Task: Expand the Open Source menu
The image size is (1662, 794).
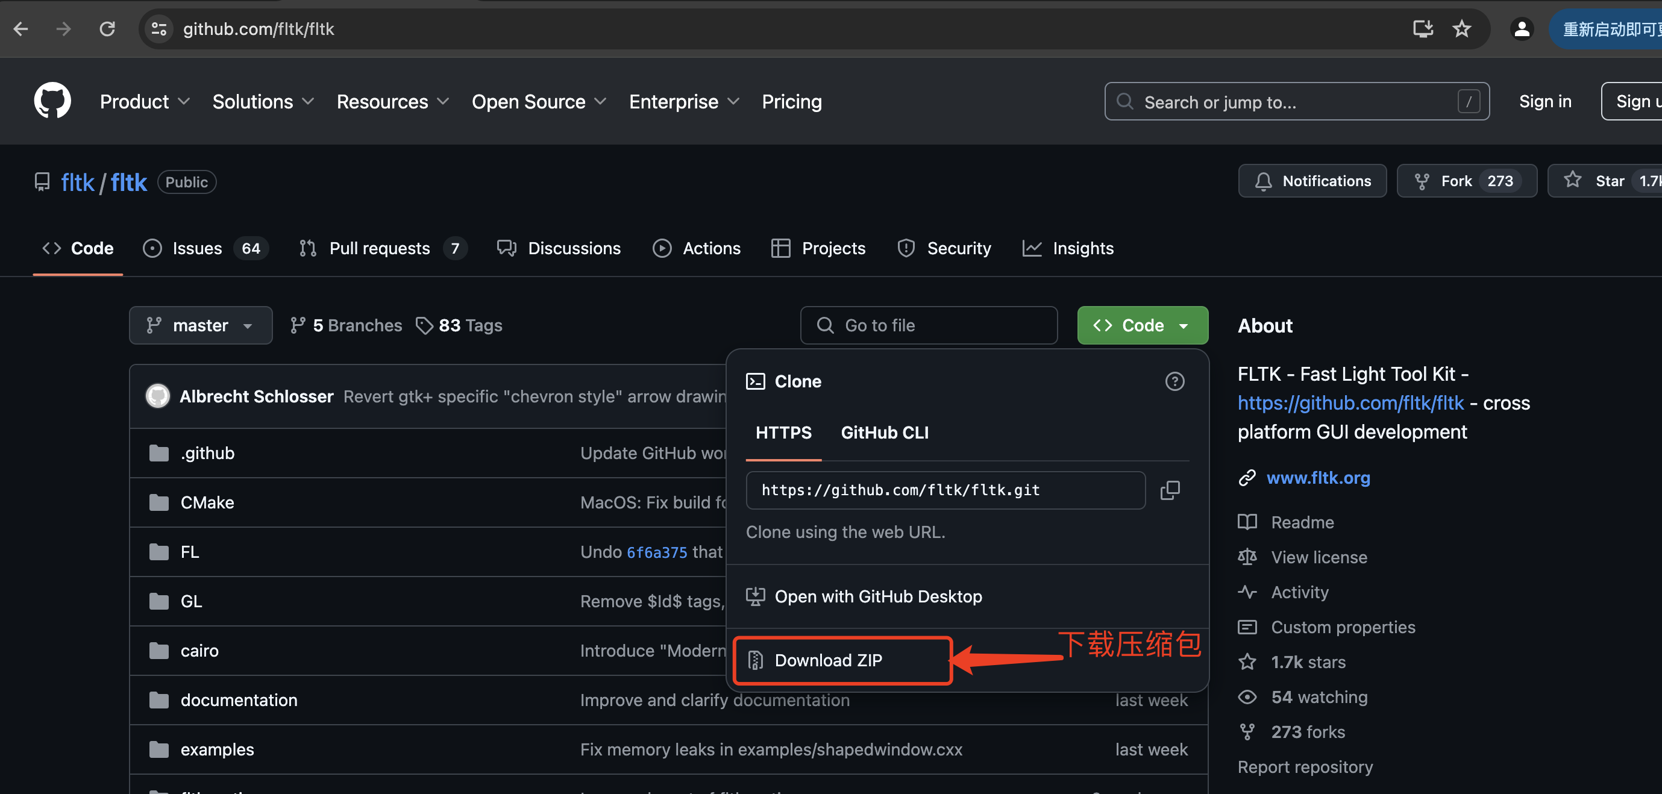Action: pyautogui.click(x=539, y=101)
